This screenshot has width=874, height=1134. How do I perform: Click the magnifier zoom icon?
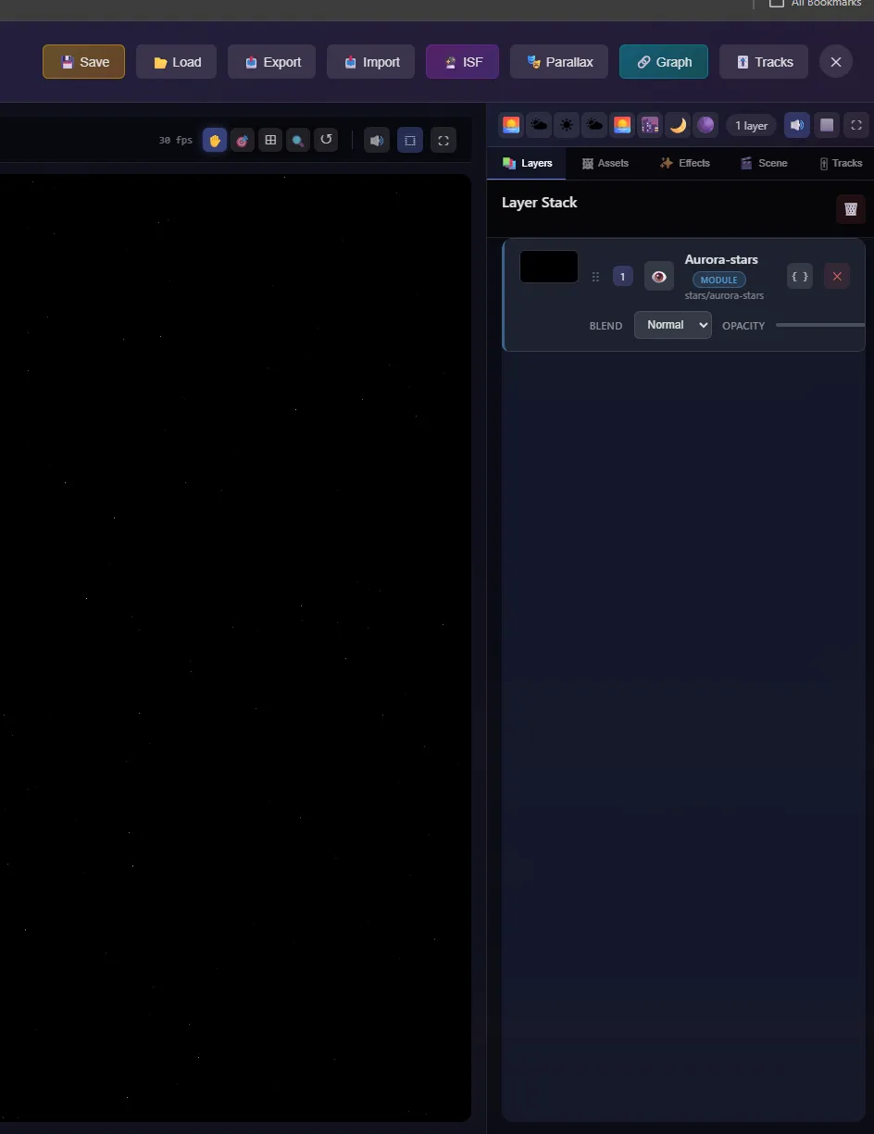(298, 141)
